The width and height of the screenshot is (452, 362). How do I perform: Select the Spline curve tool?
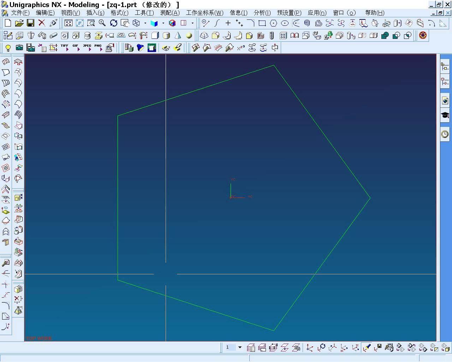(217, 23)
